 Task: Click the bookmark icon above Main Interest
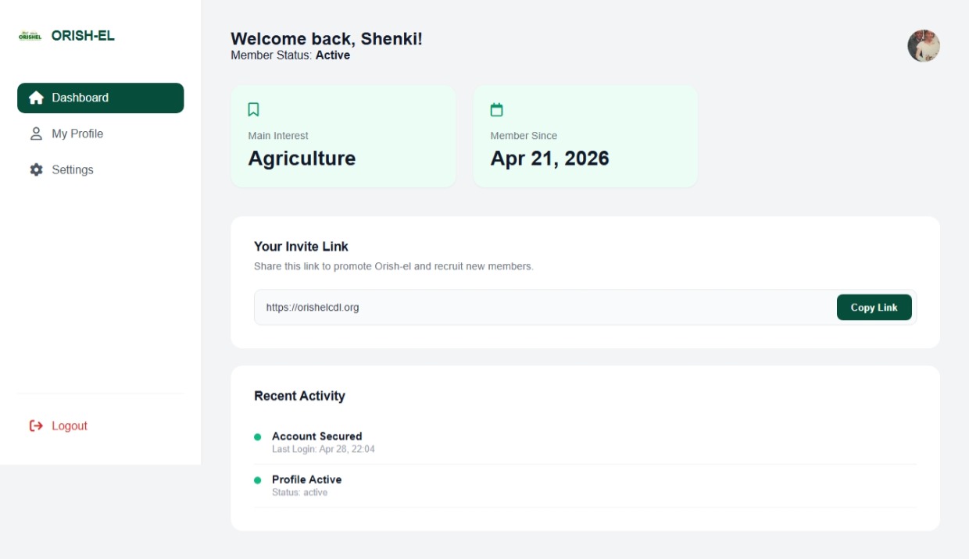point(253,109)
